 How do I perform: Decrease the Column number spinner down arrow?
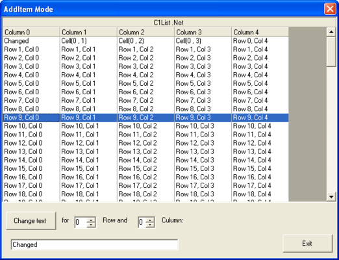tap(150, 225)
